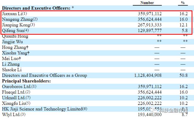Click the name "Jingjie Wu"

12,42
